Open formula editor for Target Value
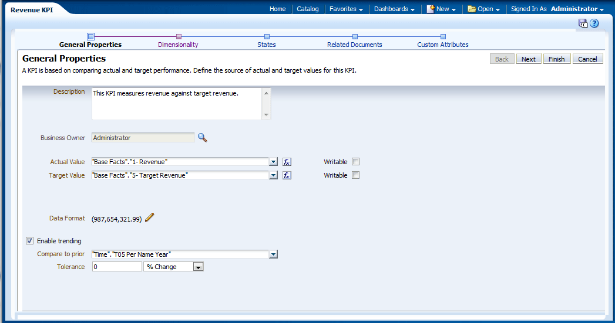The image size is (615, 323). pos(287,175)
